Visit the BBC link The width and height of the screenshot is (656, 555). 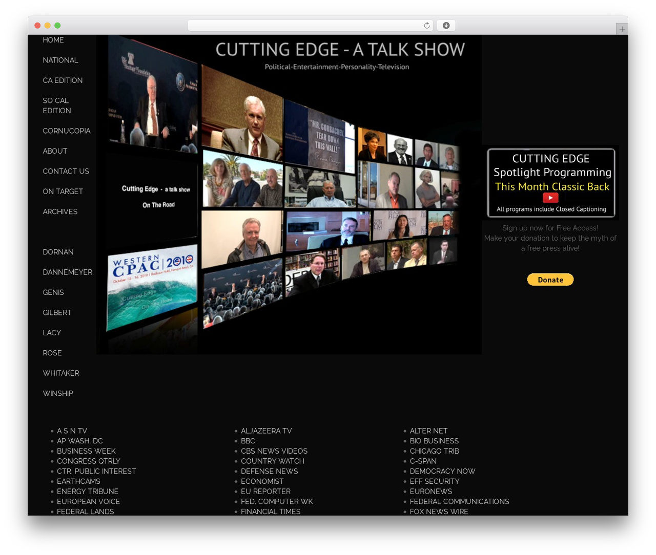[248, 441]
